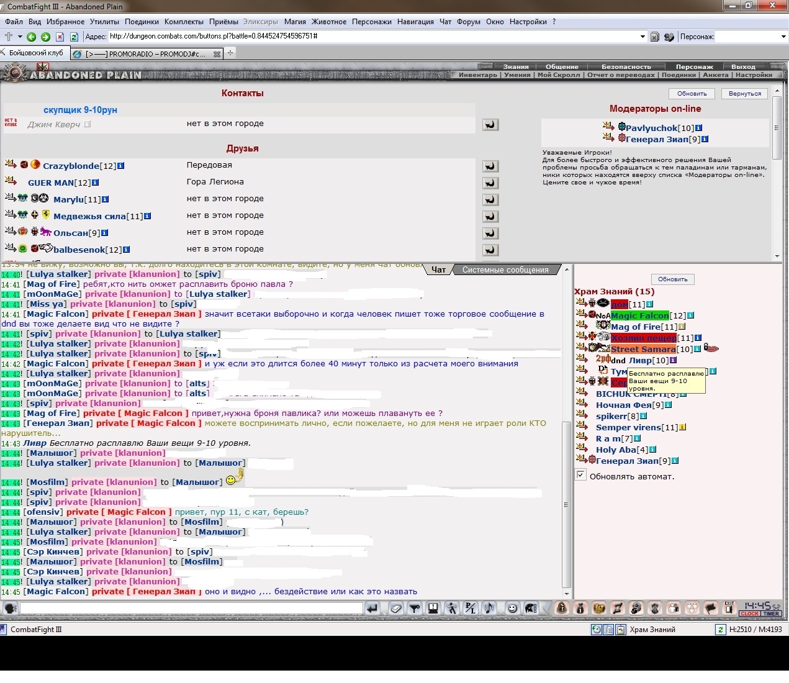Open the Поединки menu
Viewport: 789px width, 683px height.
pos(142,22)
